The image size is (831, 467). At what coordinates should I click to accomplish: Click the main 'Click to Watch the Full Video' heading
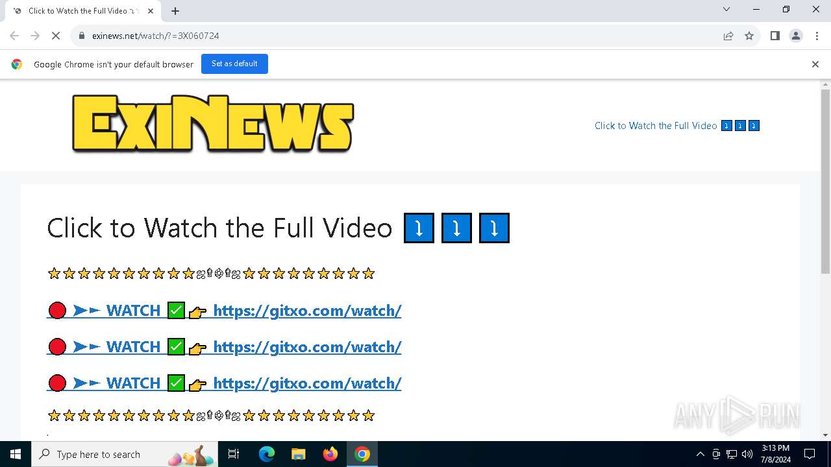(x=278, y=228)
